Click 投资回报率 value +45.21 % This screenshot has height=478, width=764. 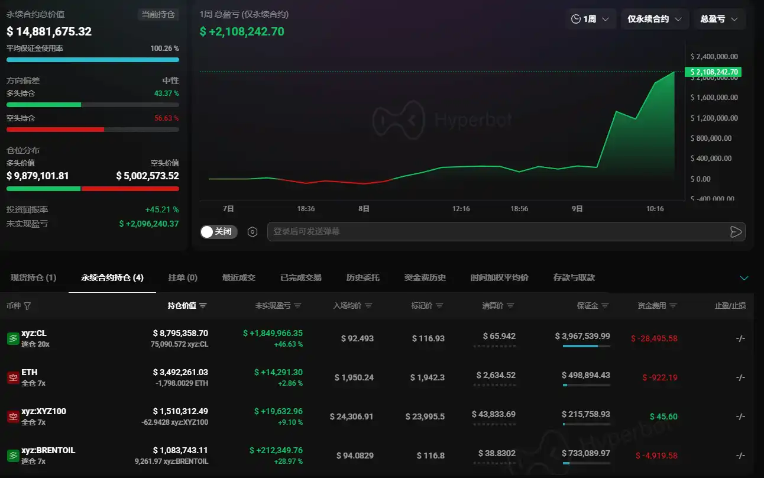(162, 209)
